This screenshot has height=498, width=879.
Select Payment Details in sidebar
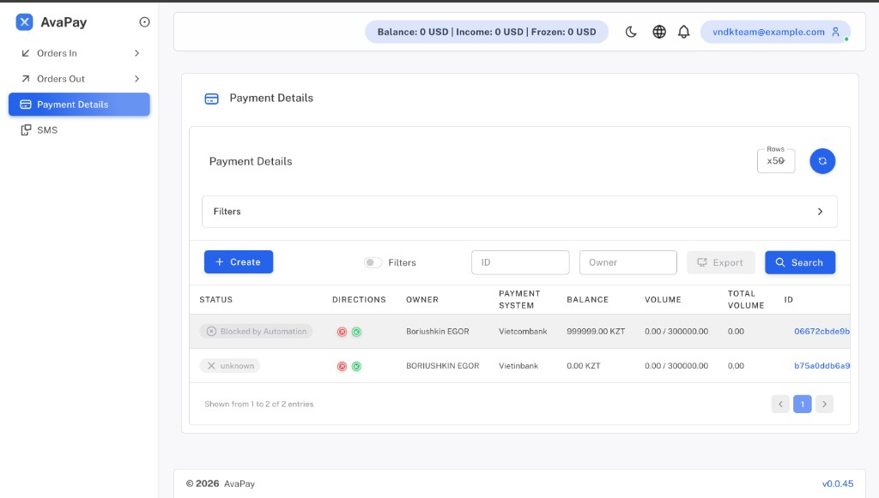tap(79, 105)
